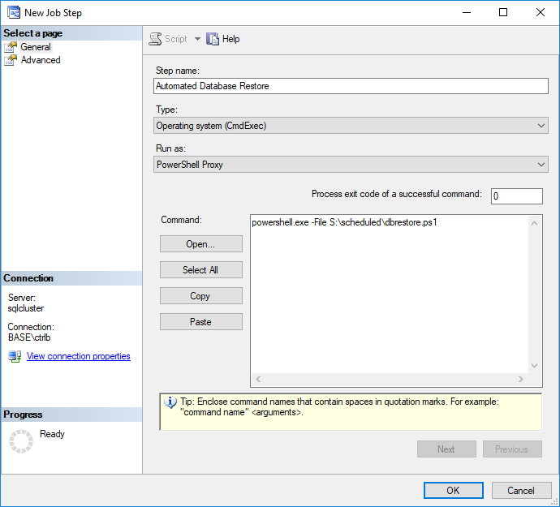Click the process exit code field
The height and width of the screenshot is (507, 560).
tap(516, 196)
